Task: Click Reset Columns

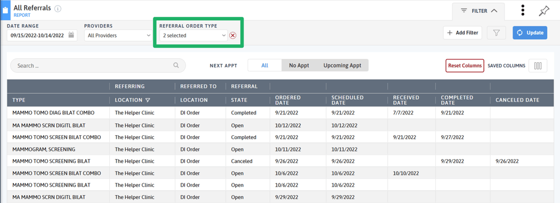Action: (465, 66)
